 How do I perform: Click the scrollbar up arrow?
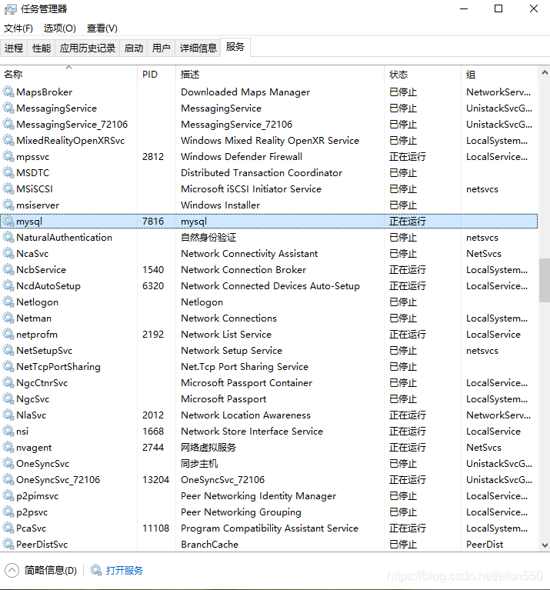(545, 72)
